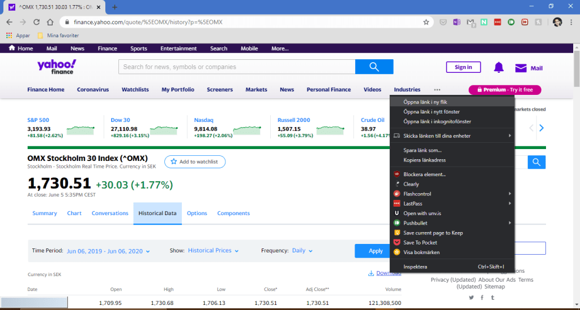This screenshot has width=580, height=310.
Task: Click the Sign in button
Action: [463, 67]
